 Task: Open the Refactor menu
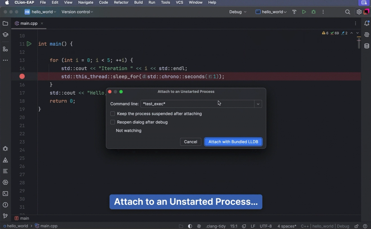click(121, 3)
